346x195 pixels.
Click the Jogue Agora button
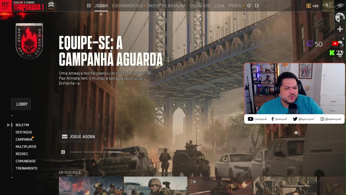pos(78,136)
